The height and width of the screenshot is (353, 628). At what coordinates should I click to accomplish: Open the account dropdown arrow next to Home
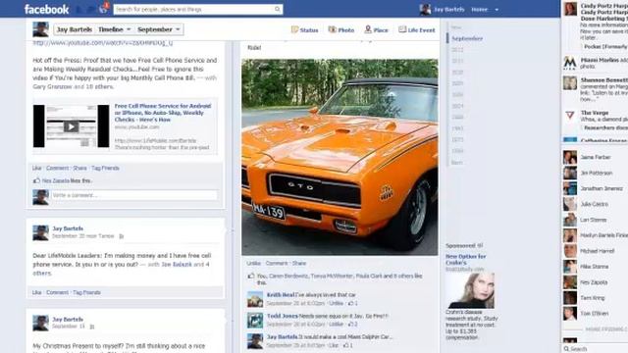pyautogui.click(x=497, y=10)
